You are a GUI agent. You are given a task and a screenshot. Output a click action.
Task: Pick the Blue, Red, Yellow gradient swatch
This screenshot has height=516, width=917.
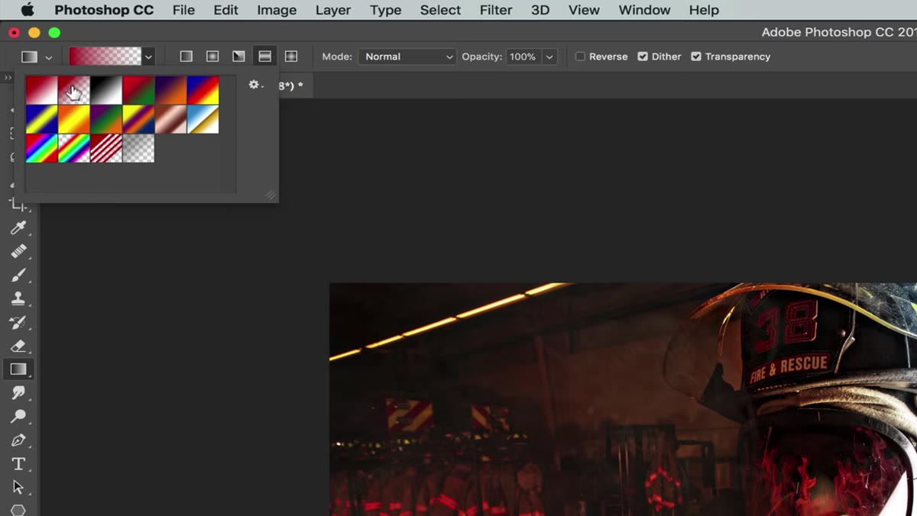[x=203, y=90]
